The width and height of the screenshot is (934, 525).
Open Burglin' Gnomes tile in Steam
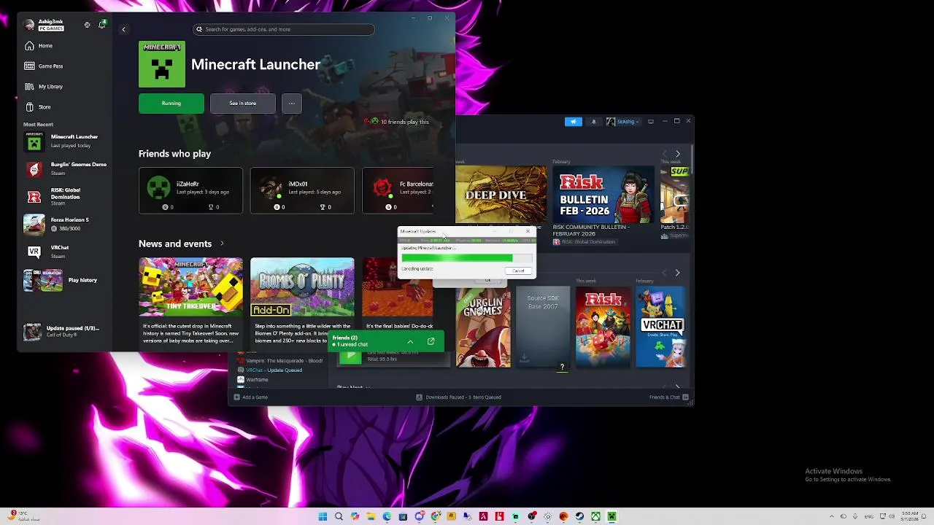(x=483, y=327)
